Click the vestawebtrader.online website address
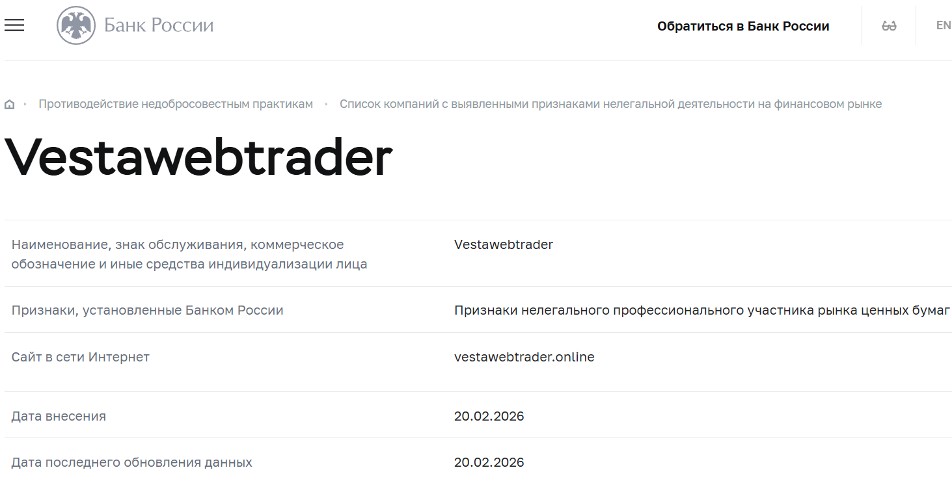Screen dimensions: 952x483 (x=523, y=356)
